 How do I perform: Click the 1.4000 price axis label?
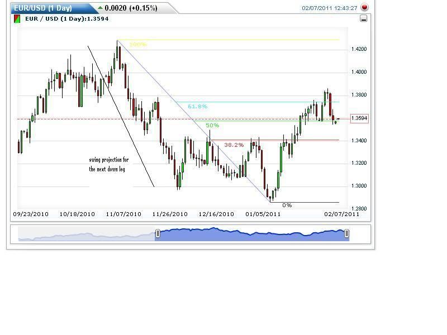pyautogui.click(x=359, y=72)
